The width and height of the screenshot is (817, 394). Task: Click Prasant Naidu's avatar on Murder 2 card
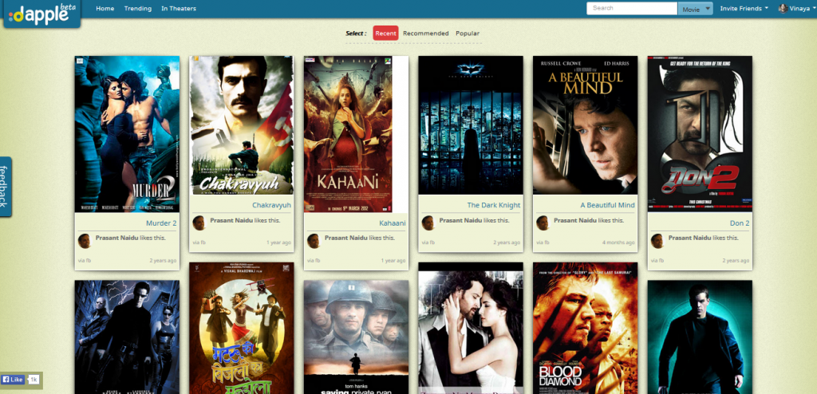pos(85,241)
